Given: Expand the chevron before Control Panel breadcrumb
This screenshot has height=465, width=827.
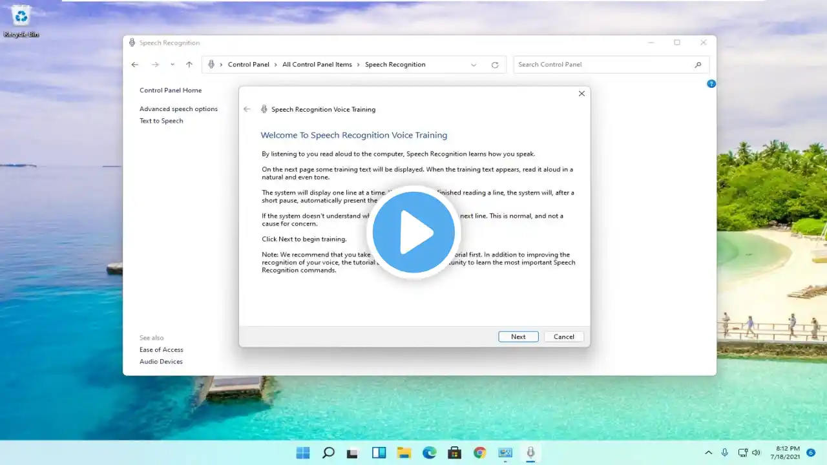Looking at the screenshot, I should pos(221,65).
